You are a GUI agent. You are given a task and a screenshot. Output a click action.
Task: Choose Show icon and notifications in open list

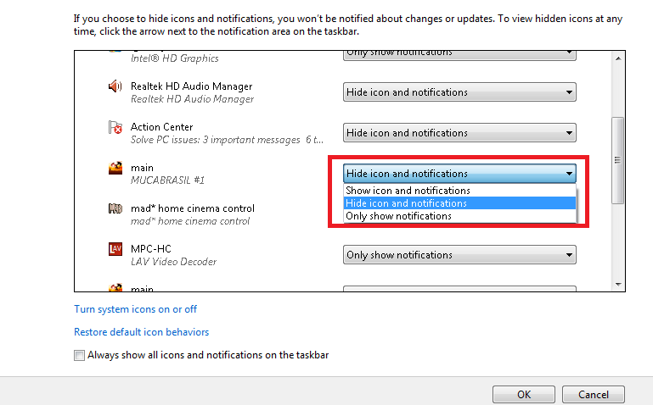coord(408,191)
